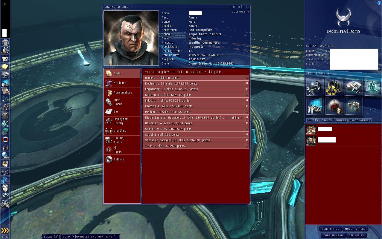
Task: Open the Security Status section
Action: (122, 140)
